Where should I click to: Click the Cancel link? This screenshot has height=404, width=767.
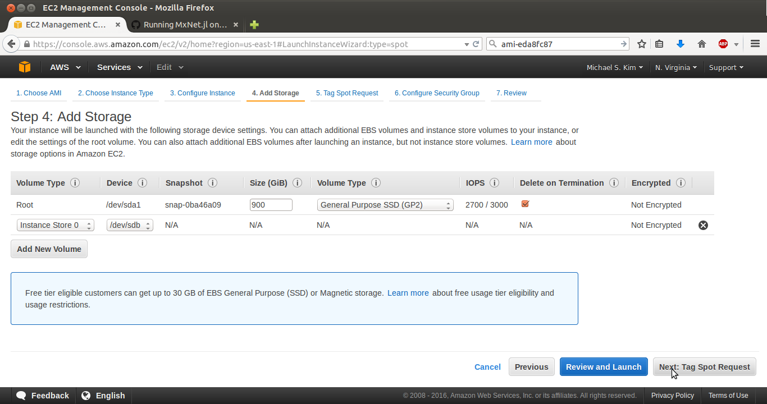[x=487, y=367]
